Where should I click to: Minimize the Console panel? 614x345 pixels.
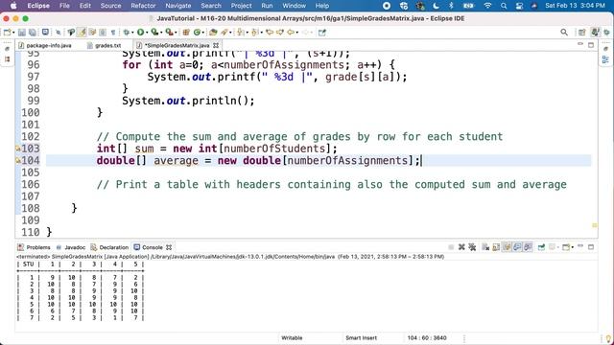(580, 247)
